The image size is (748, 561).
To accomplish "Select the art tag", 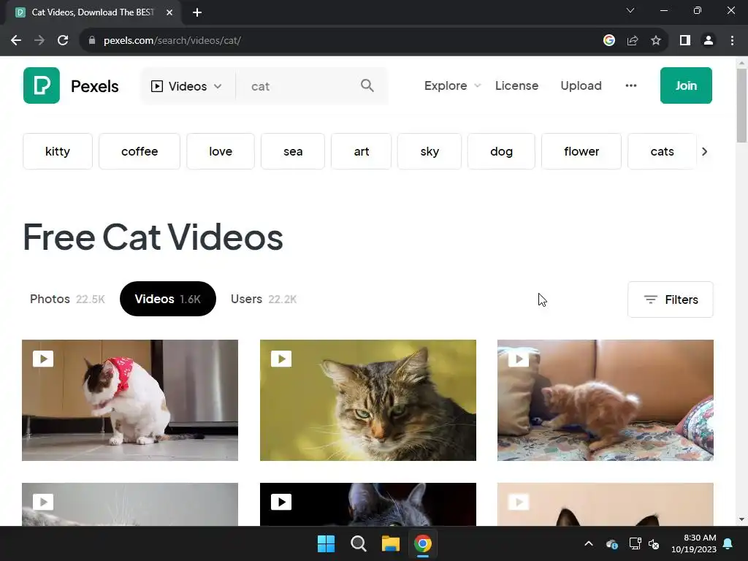I will [361, 151].
